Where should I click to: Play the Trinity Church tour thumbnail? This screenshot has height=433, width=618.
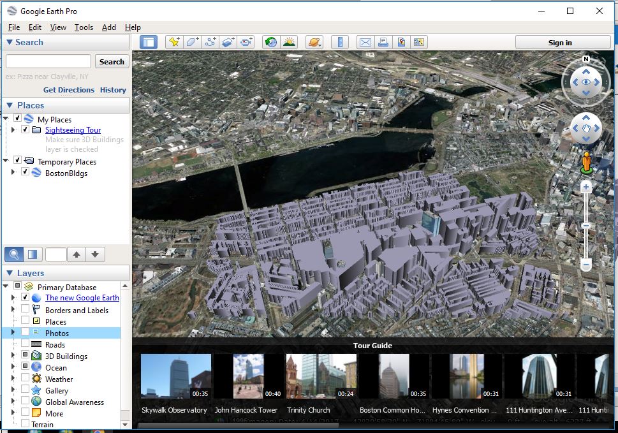pyautogui.click(x=321, y=376)
